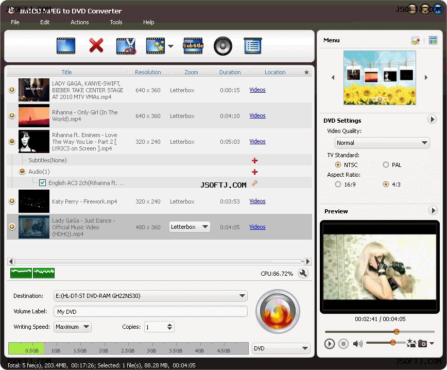The height and width of the screenshot is (370, 447).
Task: Open the File menu
Action: coord(15,22)
